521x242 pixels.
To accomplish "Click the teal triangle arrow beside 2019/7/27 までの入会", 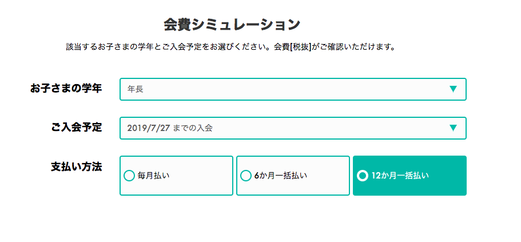I will (453, 128).
